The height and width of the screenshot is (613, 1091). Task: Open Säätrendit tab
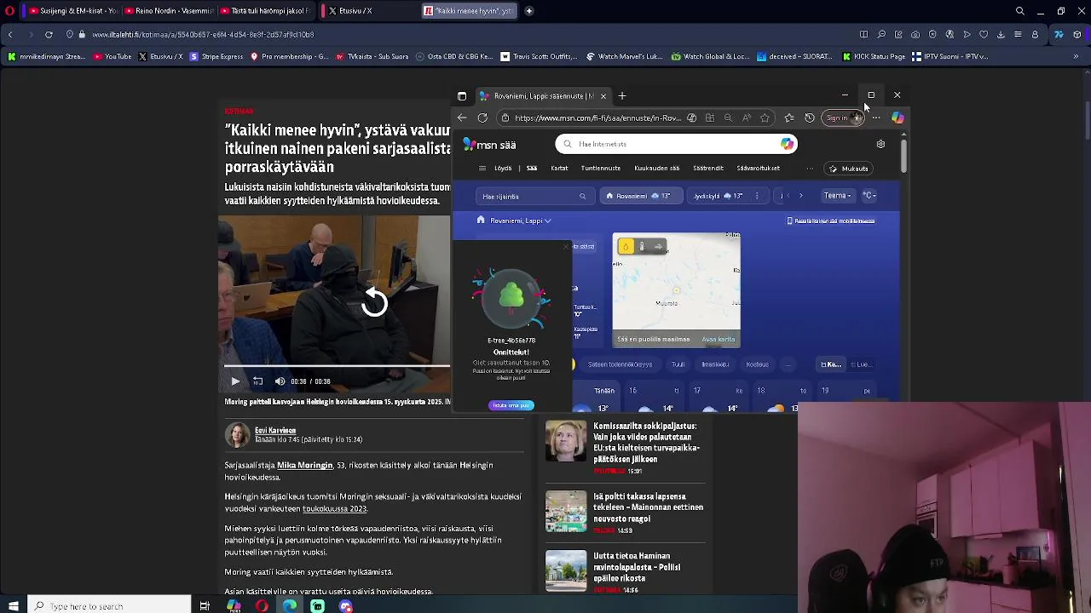(708, 169)
